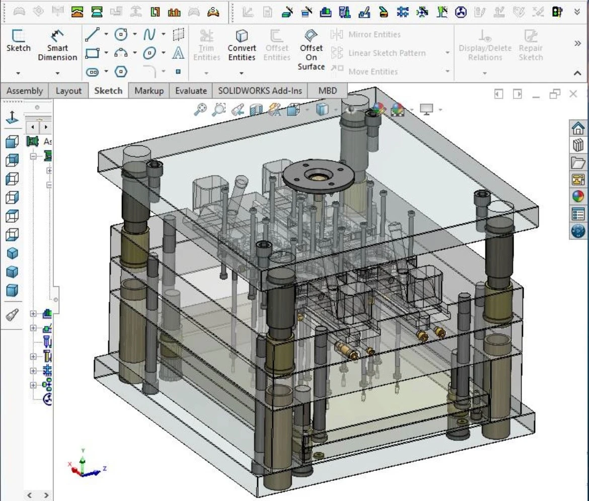Open the Rectangle tool dropdown arrow
Image resolution: width=589 pixels, height=501 pixels.
106,53
